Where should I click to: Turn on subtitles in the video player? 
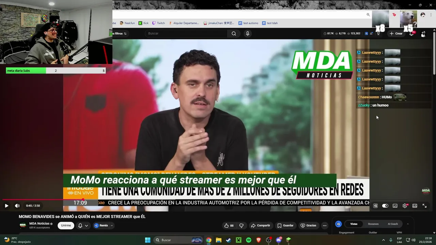pyautogui.click(x=395, y=206)
